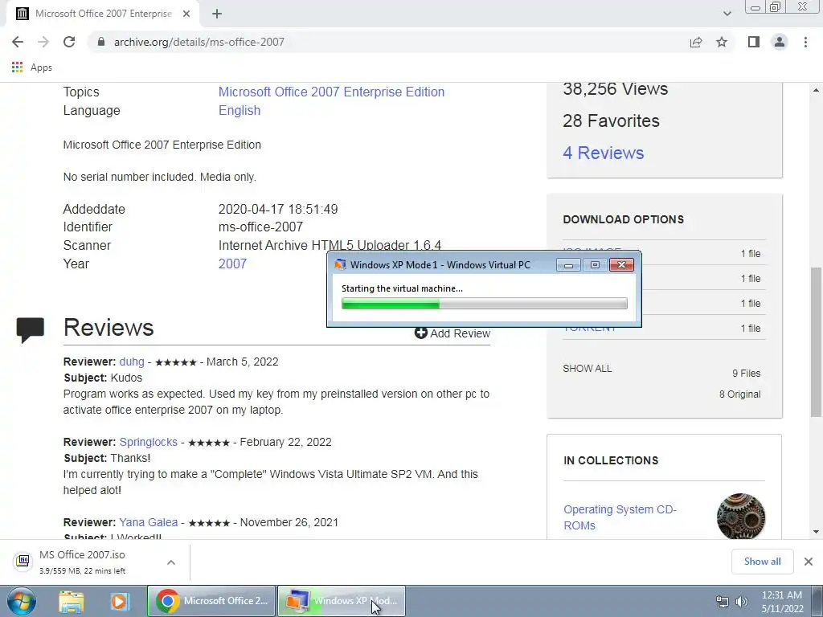Image resolution: width=823 pixels, height=617 pixels.
Task: View site information via the padlock icon
Action: pos(101,42)
